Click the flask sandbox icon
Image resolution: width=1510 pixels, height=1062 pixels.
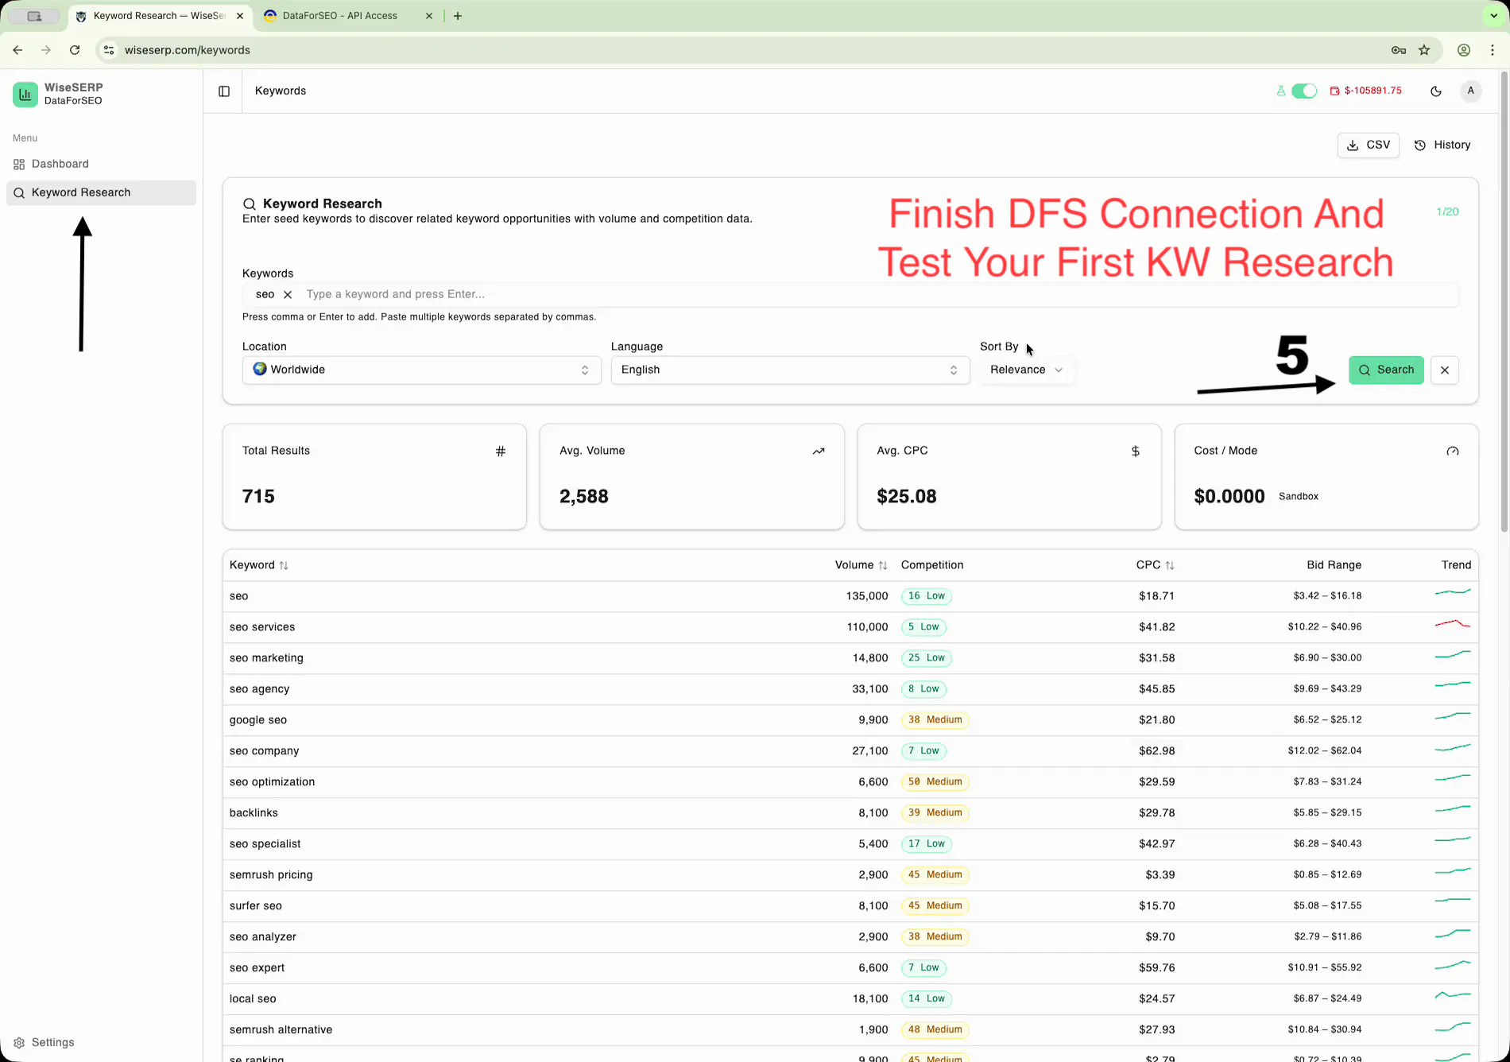click(x=1281, y=91)
